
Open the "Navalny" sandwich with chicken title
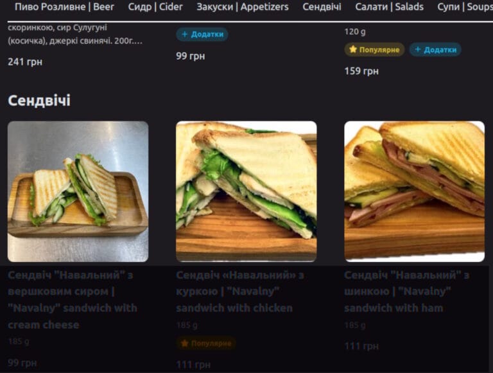(240, 291)
